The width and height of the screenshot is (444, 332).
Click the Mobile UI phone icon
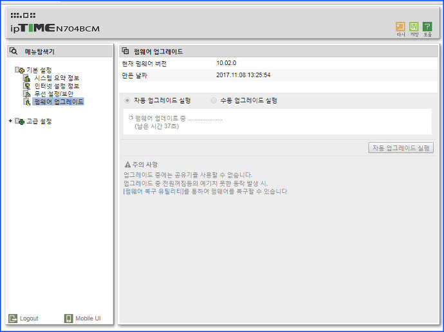tap(68, 318)
